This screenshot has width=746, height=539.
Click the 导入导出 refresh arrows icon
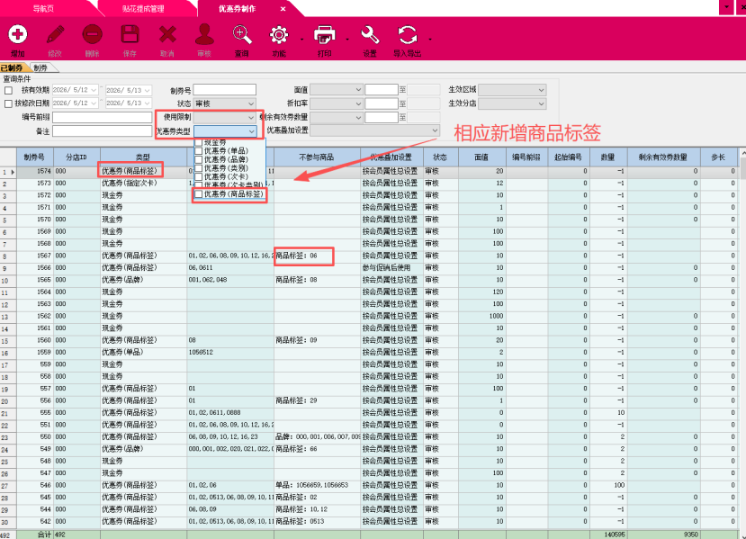408,35
